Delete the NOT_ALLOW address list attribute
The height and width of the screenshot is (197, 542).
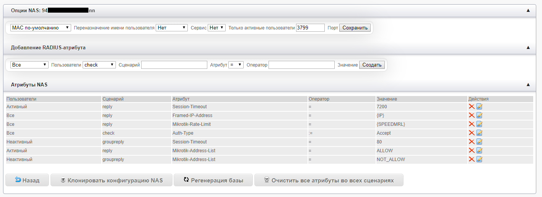(471, 160)
